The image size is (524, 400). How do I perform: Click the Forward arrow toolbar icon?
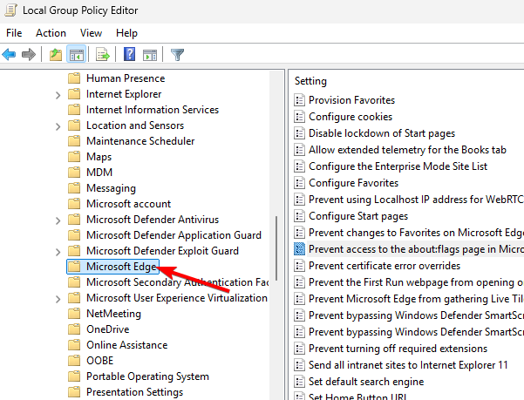point(29,54)
